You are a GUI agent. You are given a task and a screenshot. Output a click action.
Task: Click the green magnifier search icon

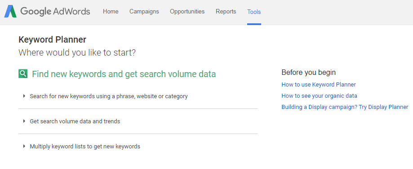(x=23, y=74)
